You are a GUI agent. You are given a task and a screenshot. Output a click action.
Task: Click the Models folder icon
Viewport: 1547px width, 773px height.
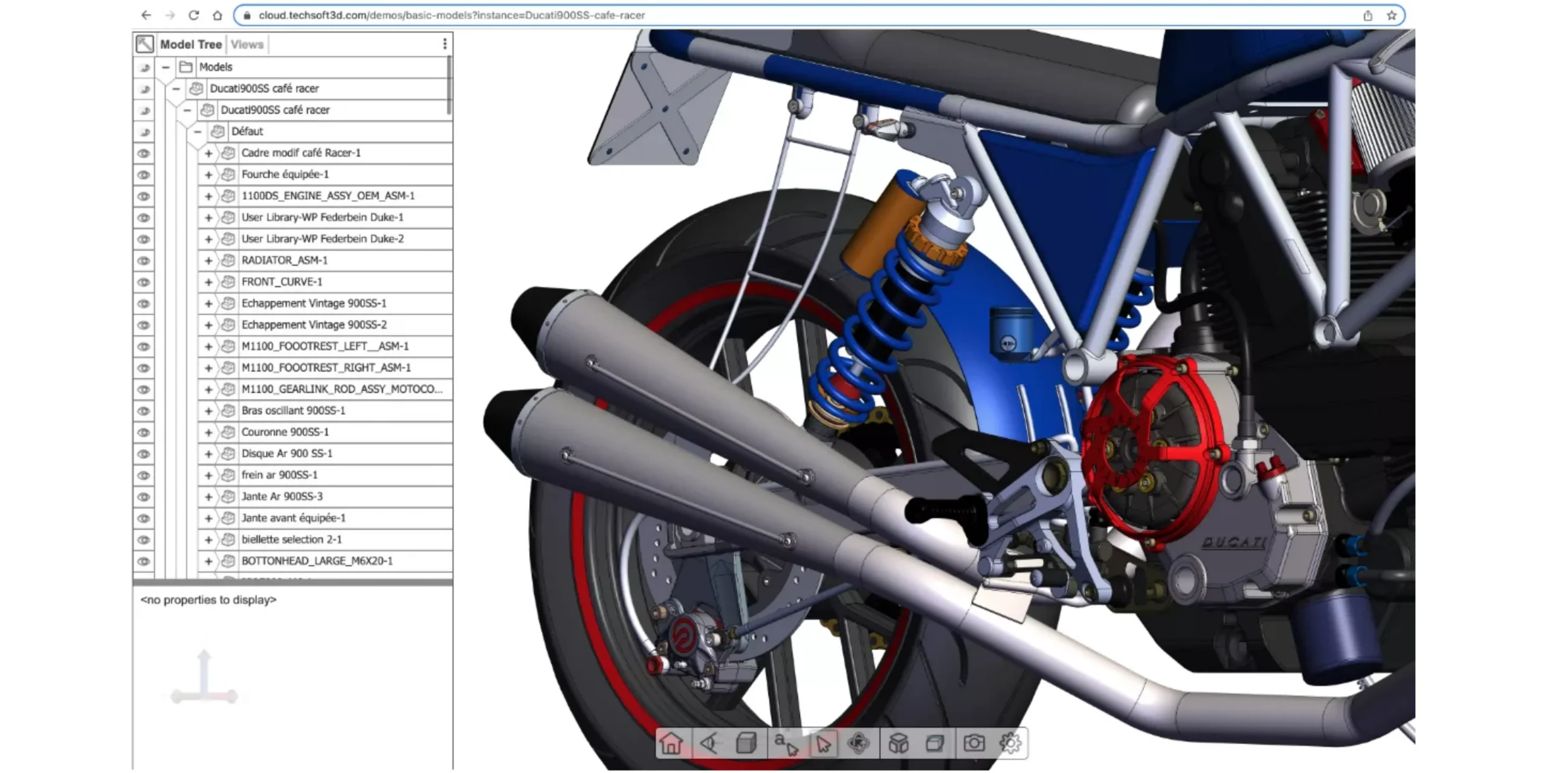186,67
